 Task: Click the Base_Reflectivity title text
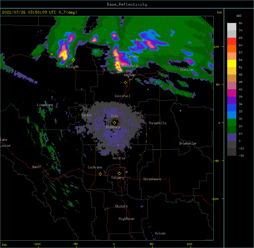127,4
